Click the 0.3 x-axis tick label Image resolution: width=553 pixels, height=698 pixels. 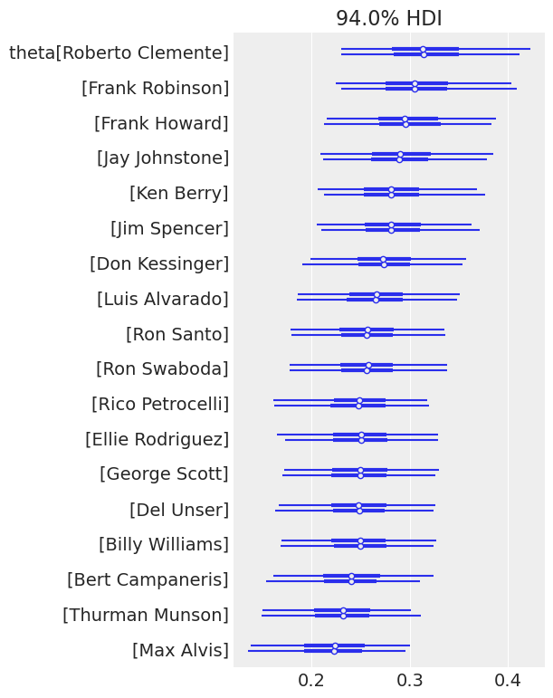410,679
